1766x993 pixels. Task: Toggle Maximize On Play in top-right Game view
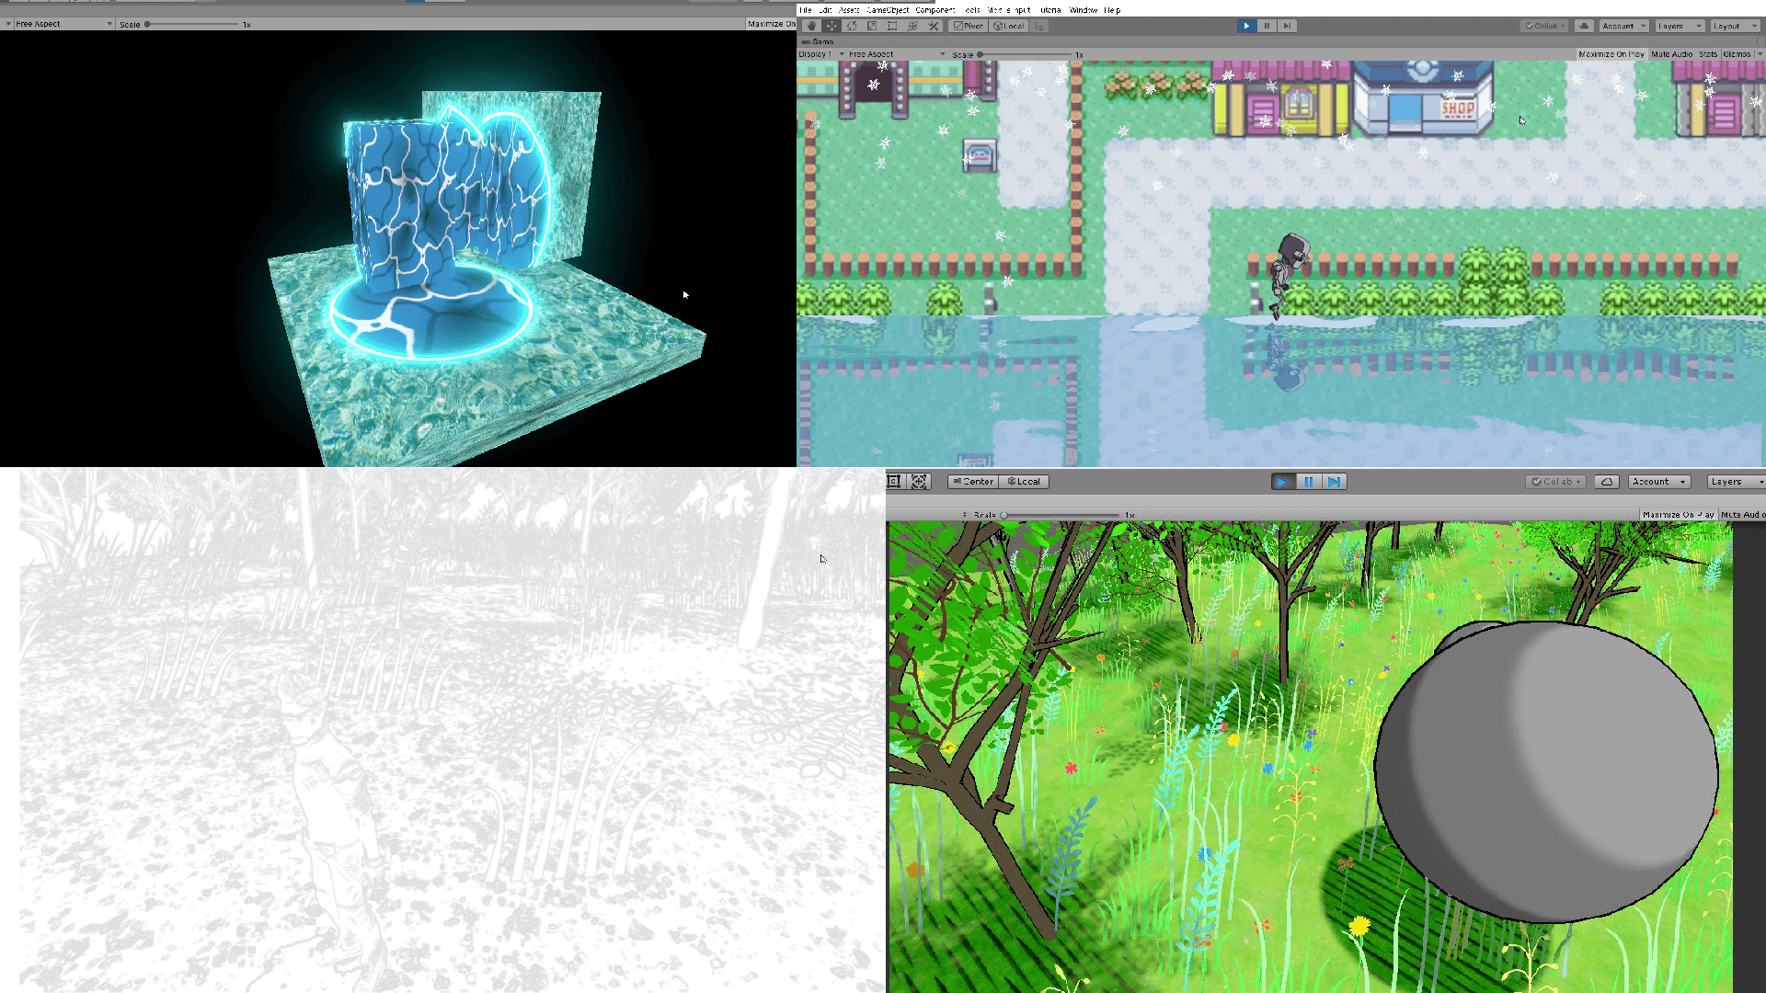[x=1611, y=54]
